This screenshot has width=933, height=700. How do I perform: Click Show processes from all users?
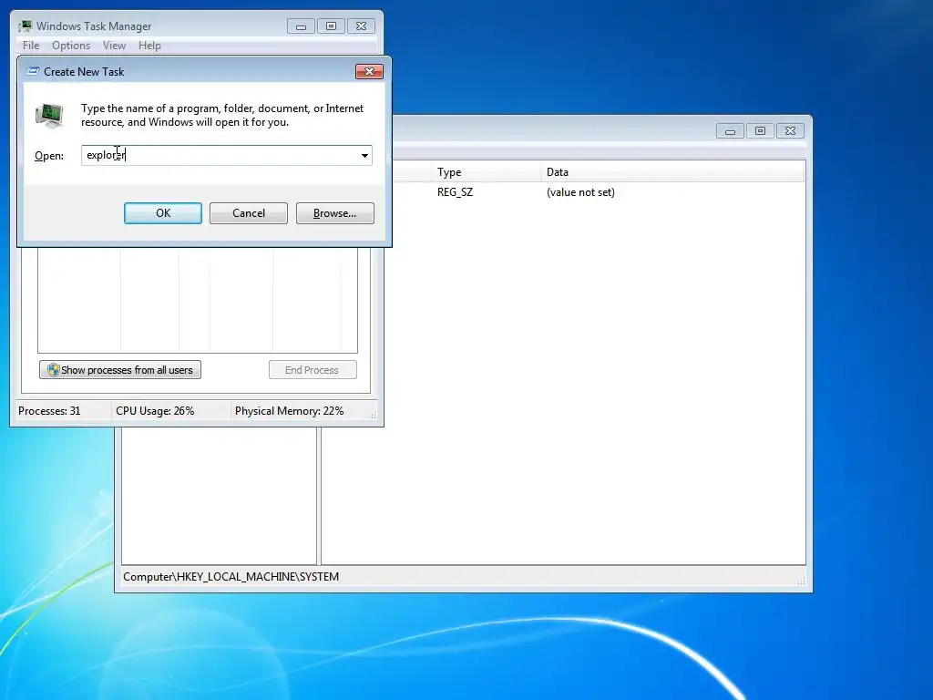(120, 370)
